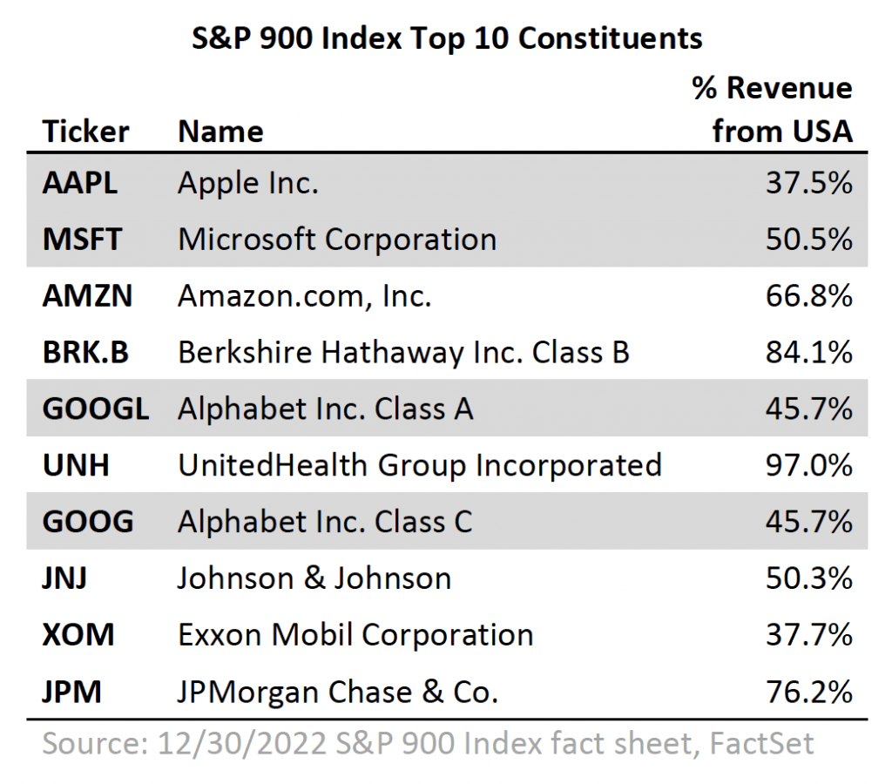The height and width of the screenshot is (784, 892).
Task: Select the Apple Inc. name cell
Action: click(248, 185)
